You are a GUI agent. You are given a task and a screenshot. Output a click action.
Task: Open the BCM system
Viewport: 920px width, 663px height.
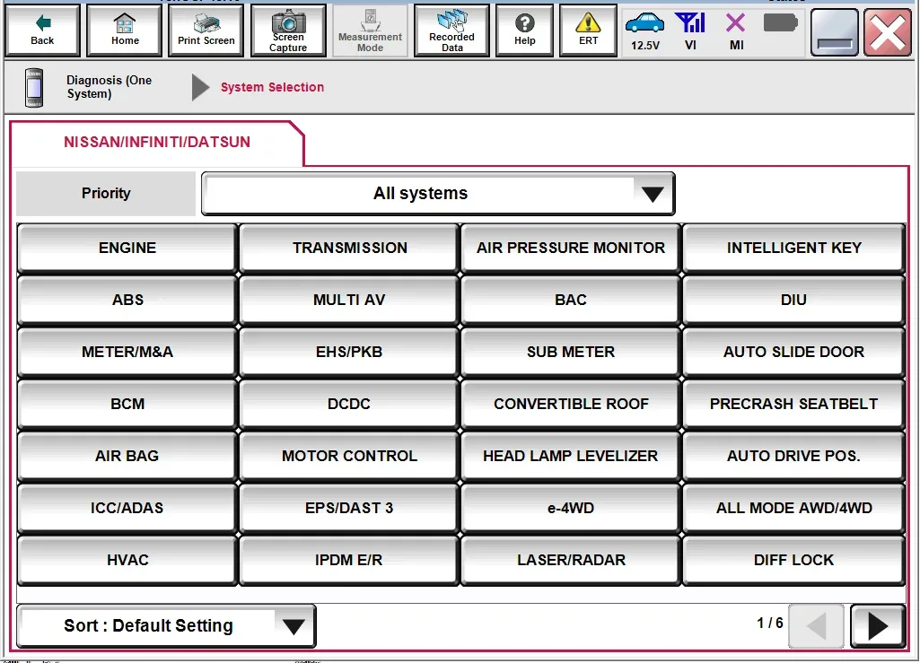127,405
